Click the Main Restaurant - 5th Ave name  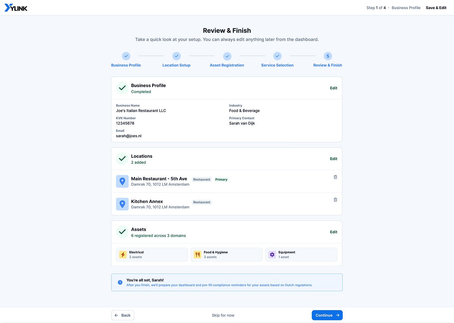[159, 179]
